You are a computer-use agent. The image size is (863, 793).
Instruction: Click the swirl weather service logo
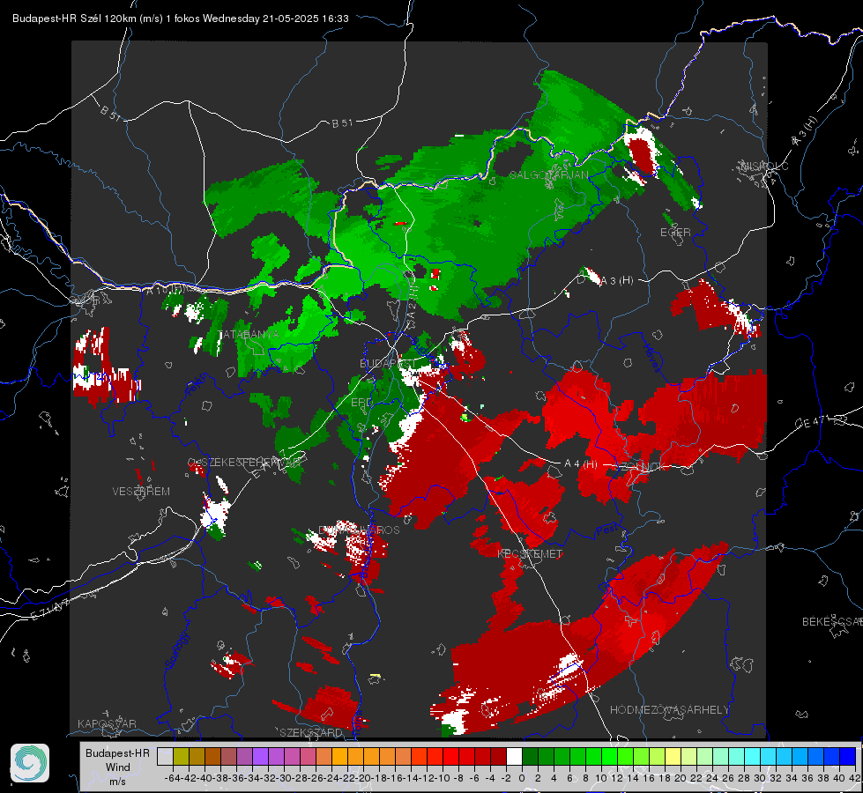coord(30,763)
